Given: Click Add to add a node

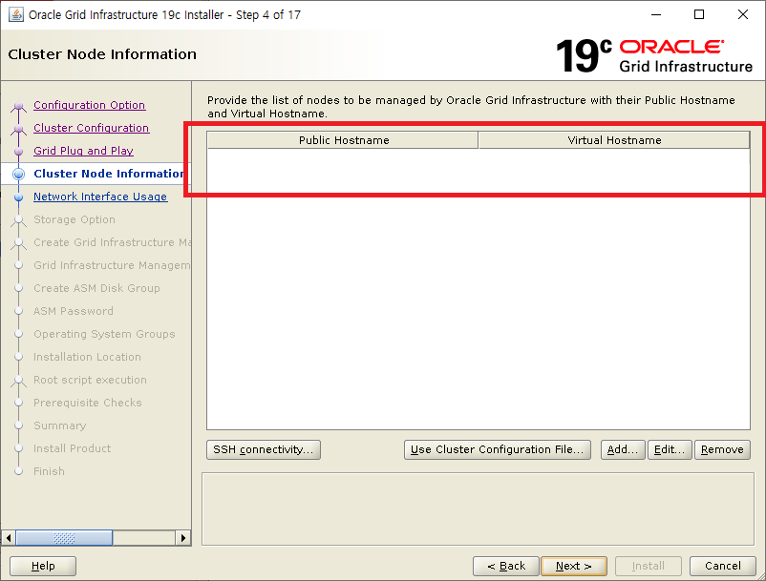Looking at the screenshot, I should 623,449.
